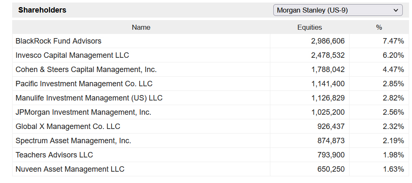The image size is (412, 183).
Task: Open Spectrum Asset Management, Inc. row
Action: tap(73, 141)
